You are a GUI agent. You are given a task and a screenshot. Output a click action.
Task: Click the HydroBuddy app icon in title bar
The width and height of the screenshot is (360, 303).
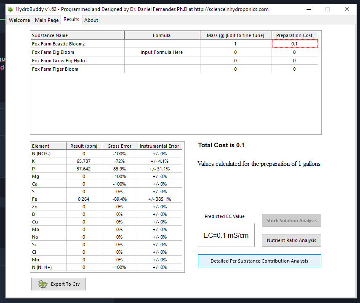(x=11, y=9)
